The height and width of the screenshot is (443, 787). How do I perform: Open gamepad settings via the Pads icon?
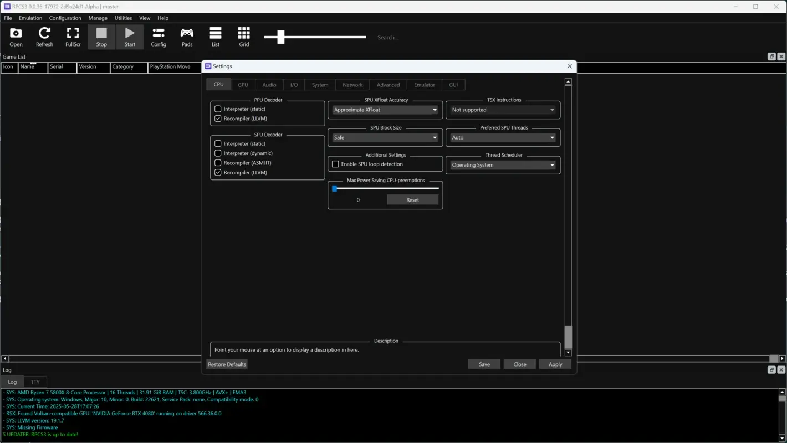click(187, 37)
